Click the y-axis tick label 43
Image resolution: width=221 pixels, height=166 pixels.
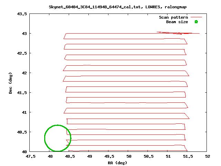click(x=24, y=34)
